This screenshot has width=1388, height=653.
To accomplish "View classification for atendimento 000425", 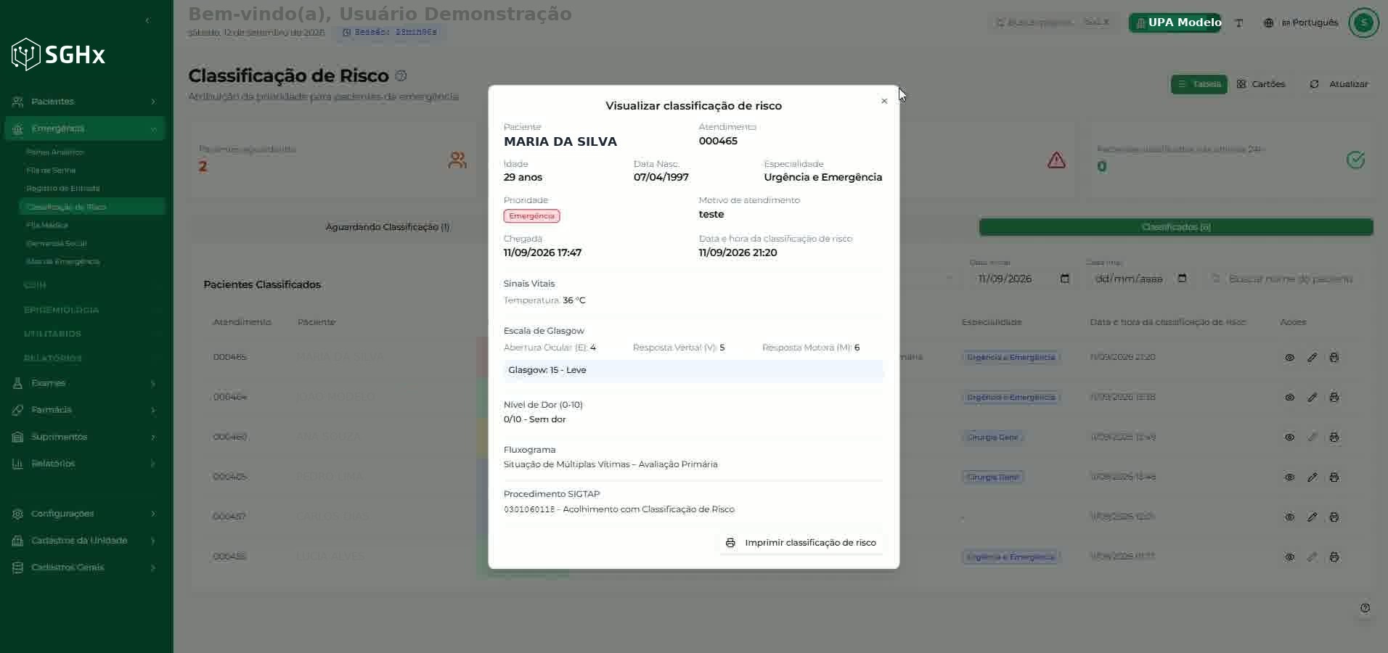I will click(x=1289, y=477).
